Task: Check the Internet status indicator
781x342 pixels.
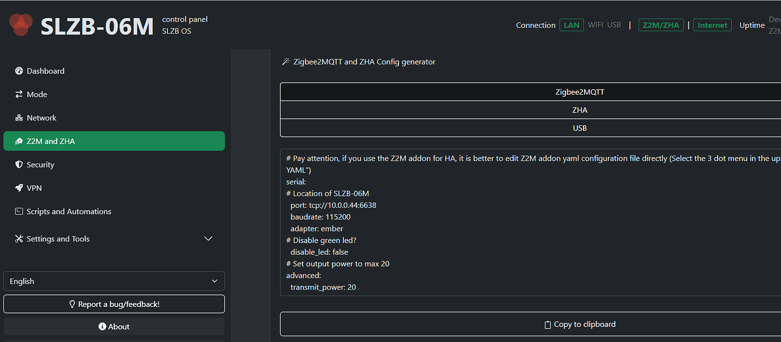Action: point(712,25)
